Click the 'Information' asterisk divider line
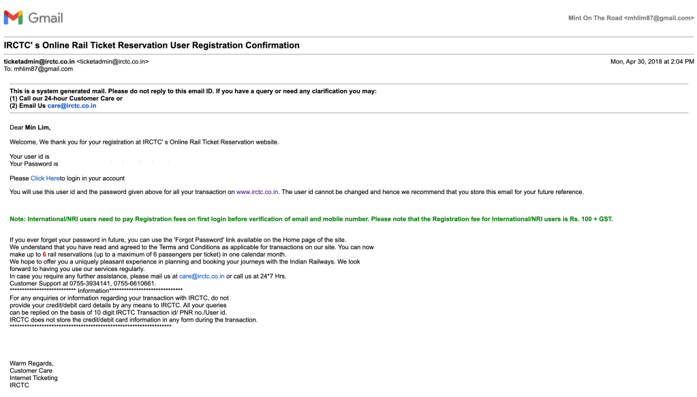 [x=96, y=291]
